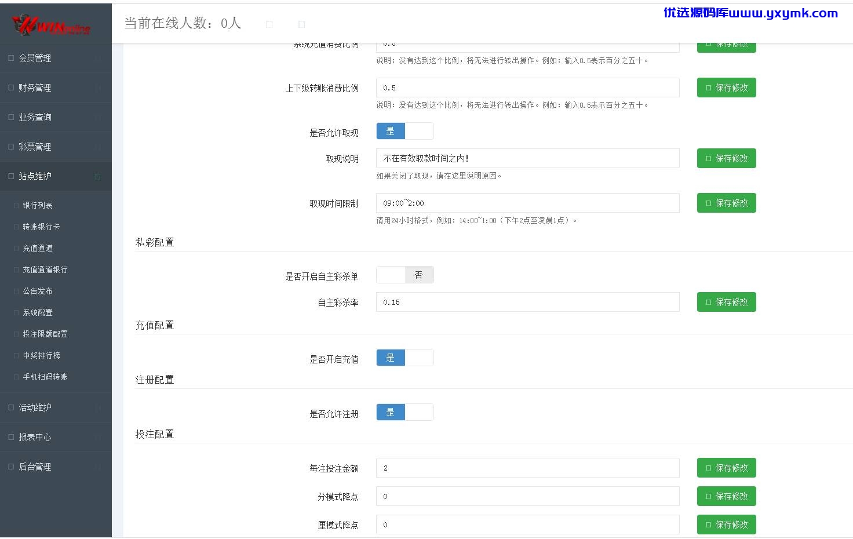The height and width of the screenshot is (539, 853).
Task: Focus the 每注投注金额 input field
Action: pos(528,468)
